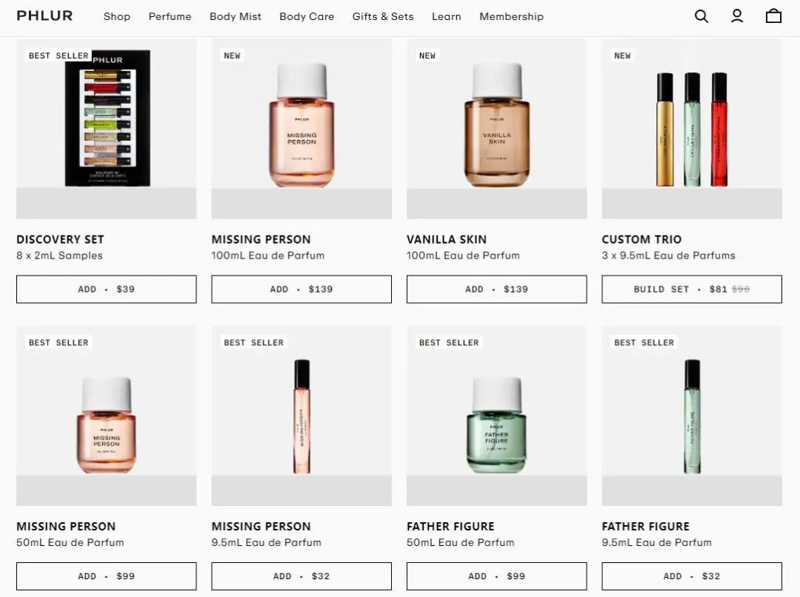Image resolution: width=800 pixels, height=597 pixels.
Task: Open the Custom Trio product image
Action: (x=692, y=129)
